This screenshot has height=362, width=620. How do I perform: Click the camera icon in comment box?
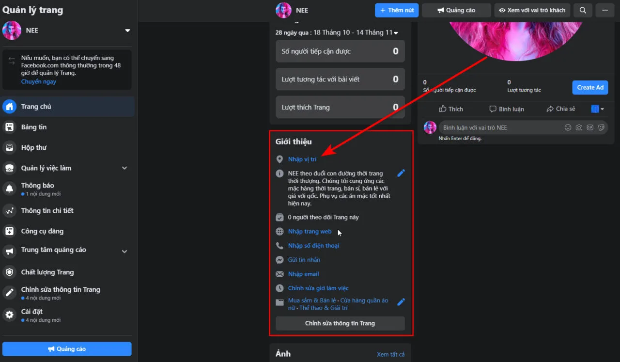(x=579, y=127)
